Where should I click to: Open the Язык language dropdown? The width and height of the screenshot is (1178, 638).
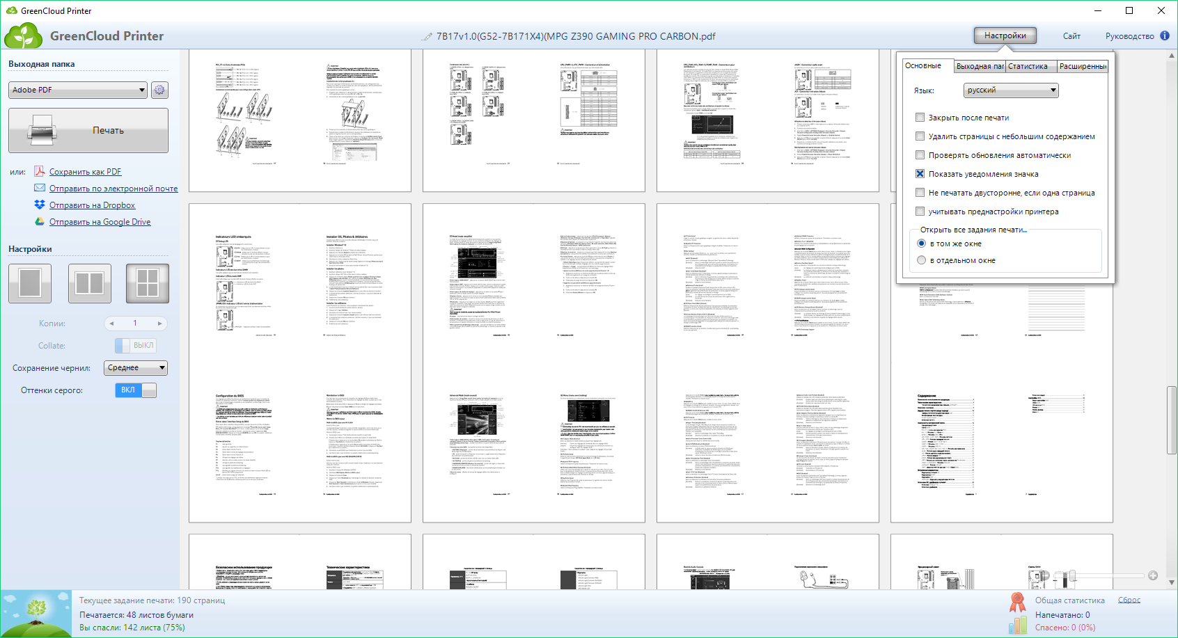(1012, 90)
